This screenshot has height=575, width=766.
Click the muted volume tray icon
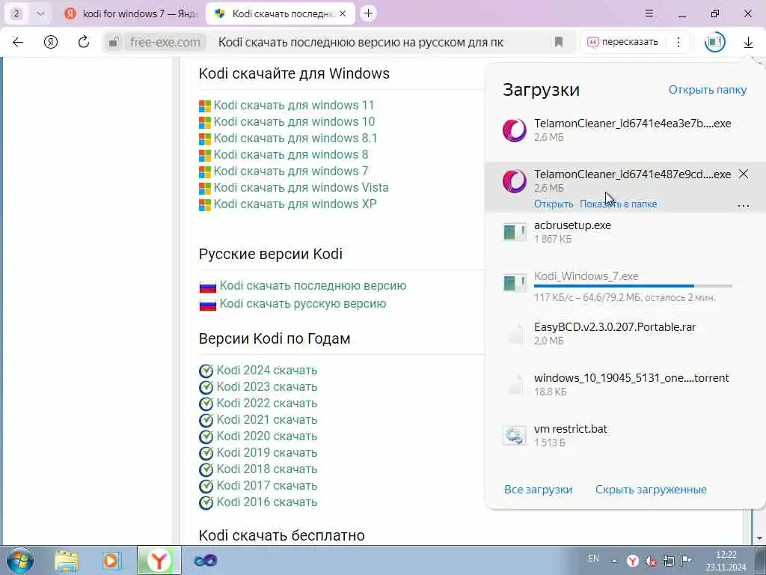[x=650, y=561]
